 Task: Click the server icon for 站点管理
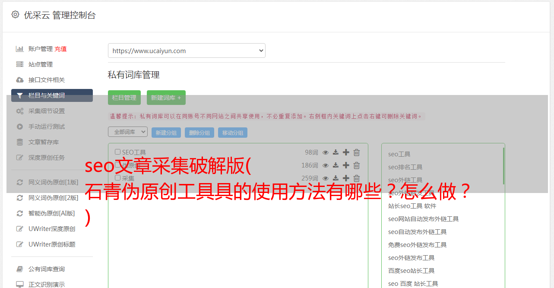coord(19,64)
